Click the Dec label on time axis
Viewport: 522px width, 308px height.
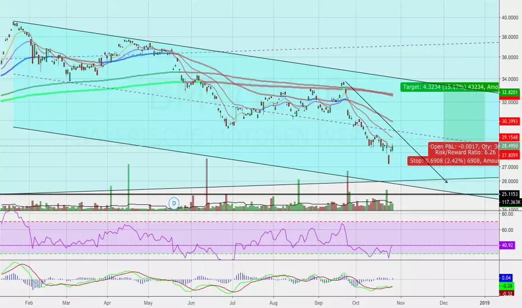(444, 303)
